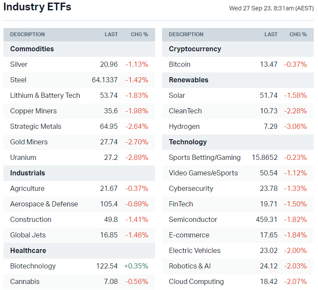The height and width of the screenshot is (290, 318).
Task: Select the Copper Miners ETF
Action: [x=33, y=111]
